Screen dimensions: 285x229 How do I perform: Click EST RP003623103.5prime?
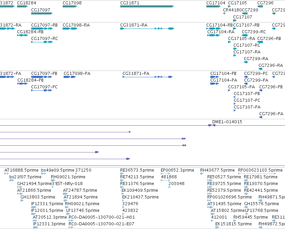(257, 174)
